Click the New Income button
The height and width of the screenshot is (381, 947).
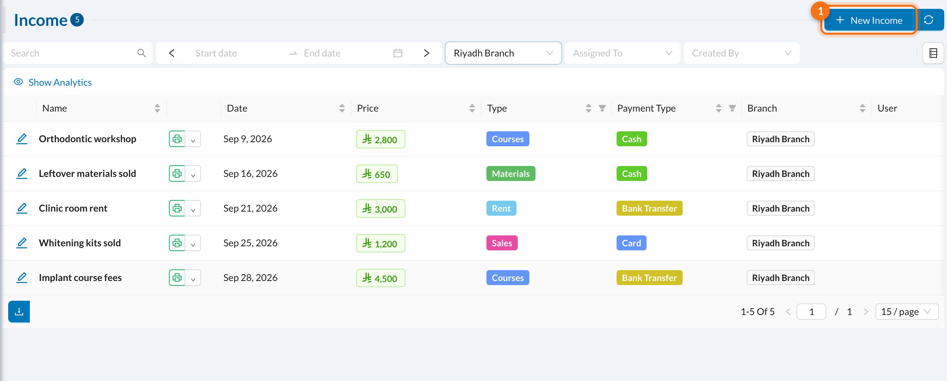869,20
